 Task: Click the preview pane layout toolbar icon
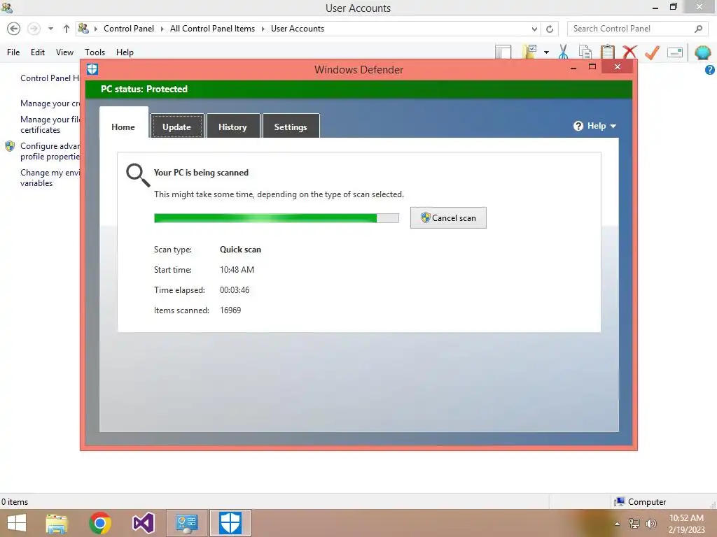click(x=503, y=52)
